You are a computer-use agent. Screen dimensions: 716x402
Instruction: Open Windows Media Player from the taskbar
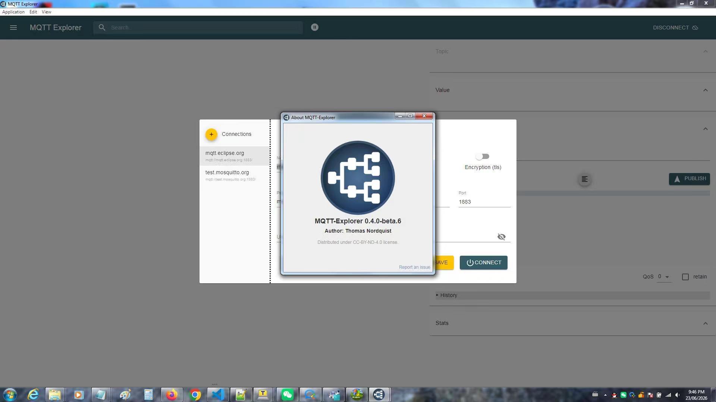78,395
